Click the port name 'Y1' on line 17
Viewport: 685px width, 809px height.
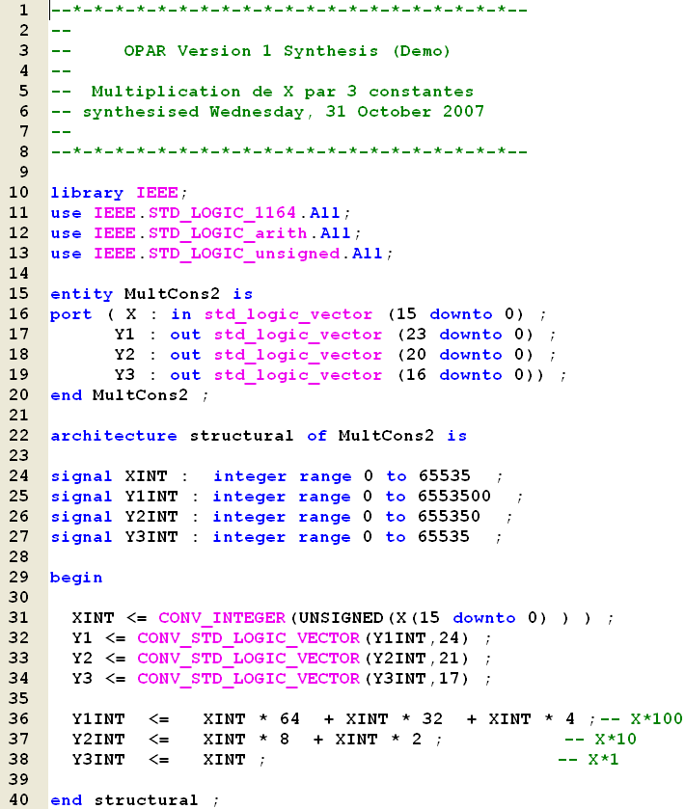tap(124, 335)
